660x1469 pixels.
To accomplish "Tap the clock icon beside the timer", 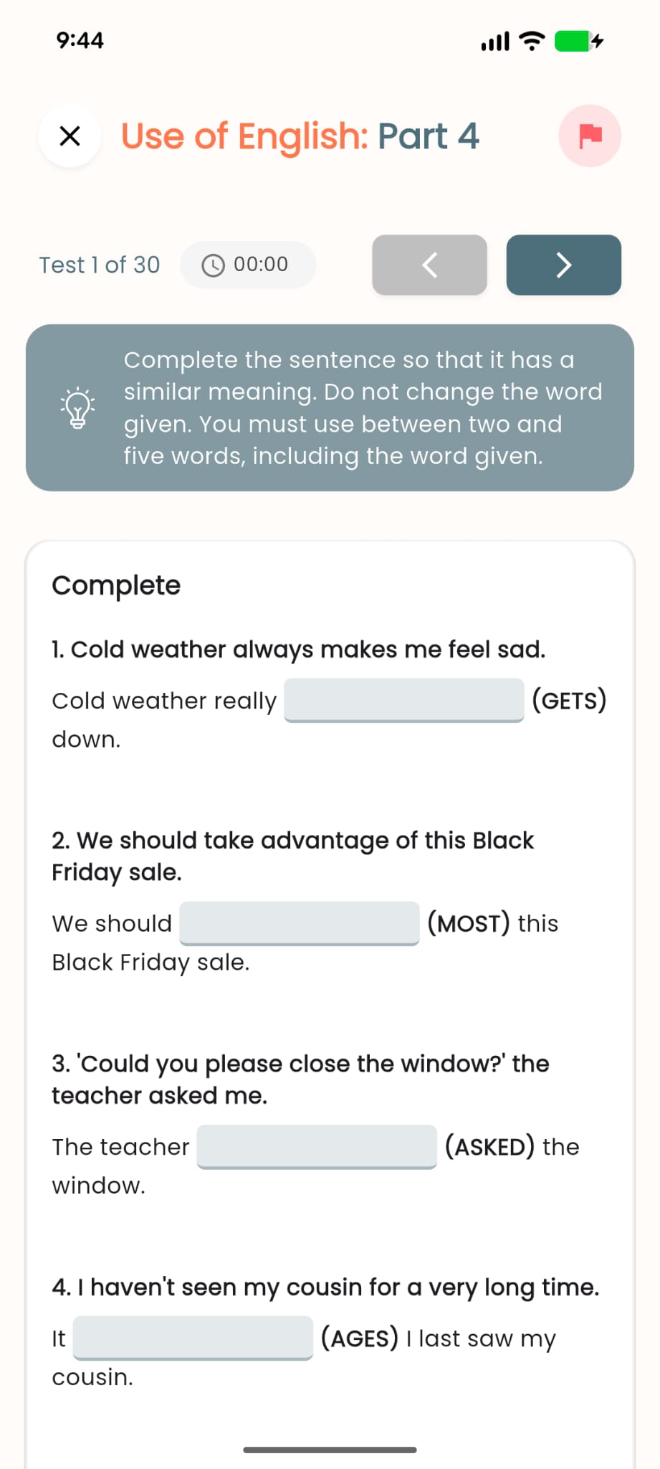I will pos(213,265).
